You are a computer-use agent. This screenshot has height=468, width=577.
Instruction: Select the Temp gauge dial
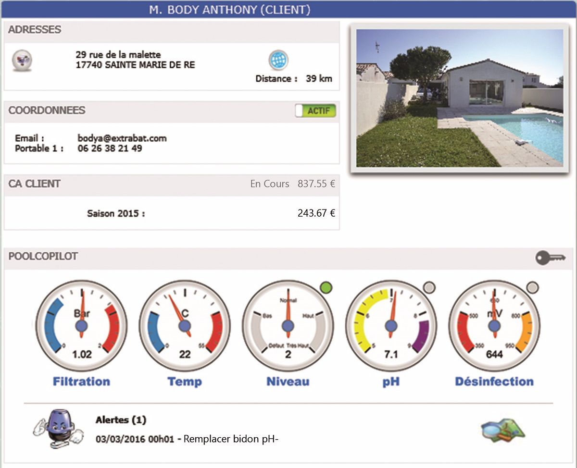point(185,326)
